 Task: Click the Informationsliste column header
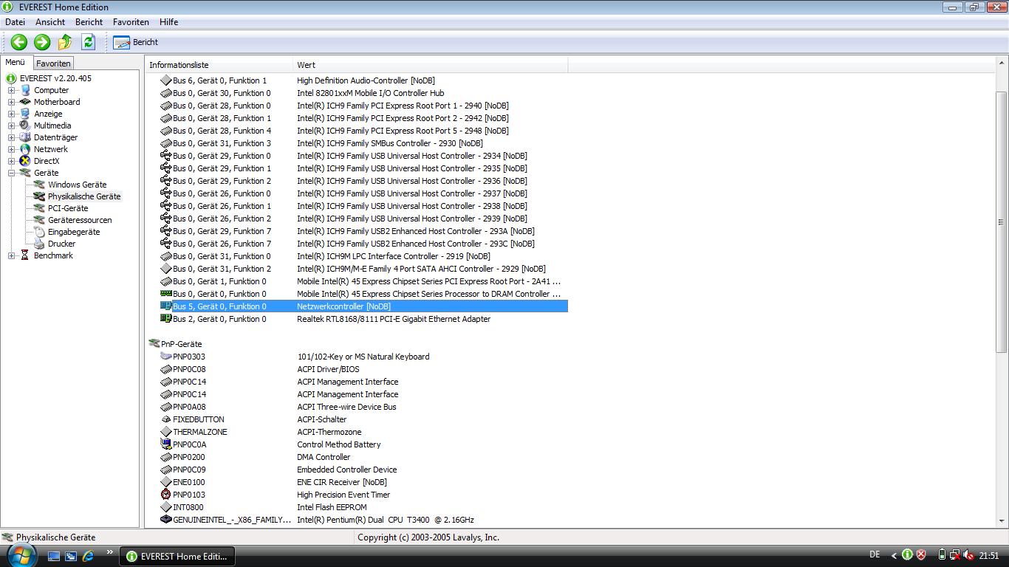[219, 65]
